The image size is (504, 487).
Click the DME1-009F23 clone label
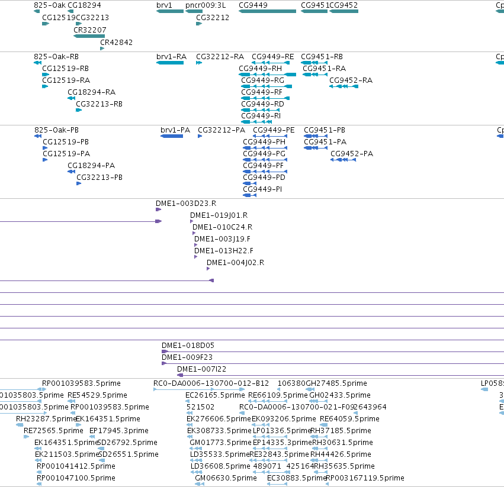point(187,357)
